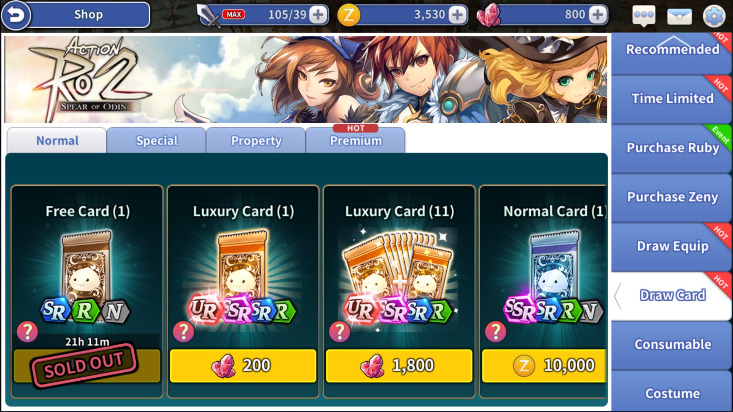Image resolution: width=733 pixels, height=412 pixels.
Task: Show Luxury Card (11) info question mark
Action: coord(340,332)
